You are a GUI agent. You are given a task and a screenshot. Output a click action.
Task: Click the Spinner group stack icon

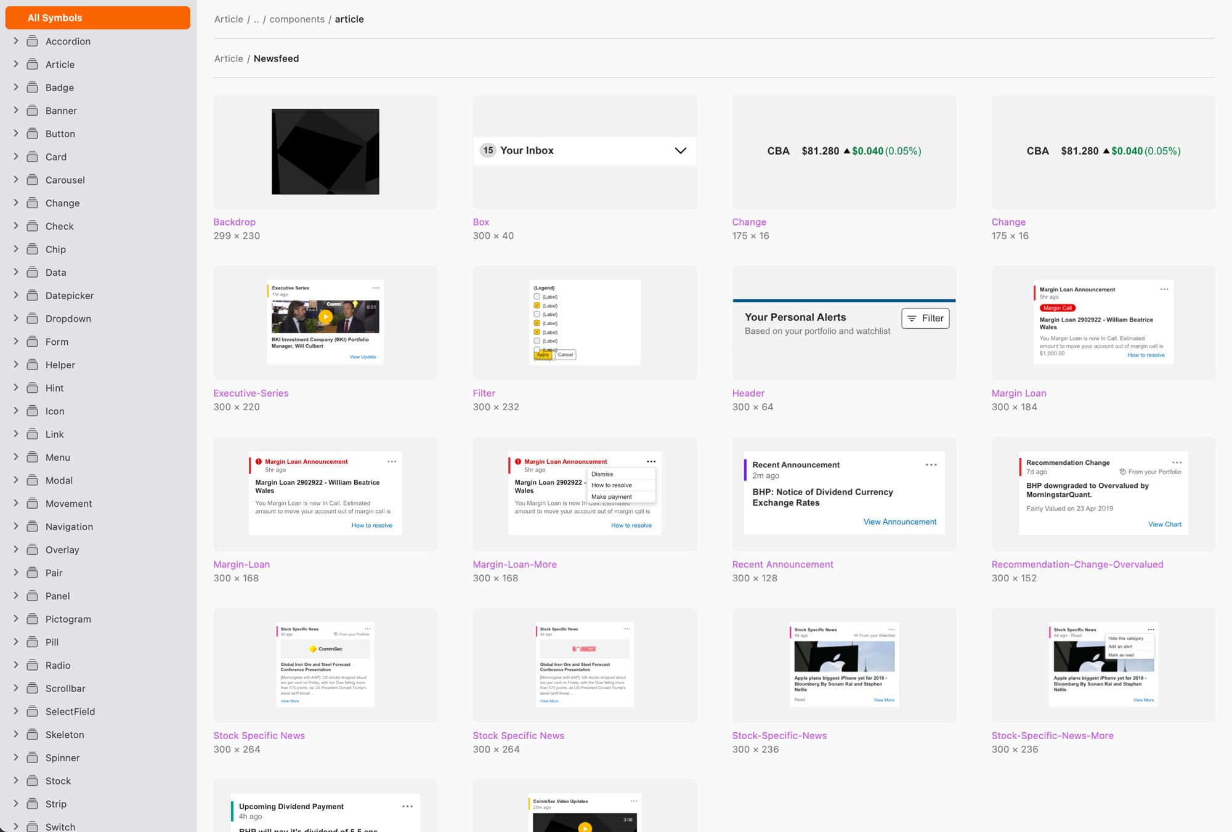(32, 757)
